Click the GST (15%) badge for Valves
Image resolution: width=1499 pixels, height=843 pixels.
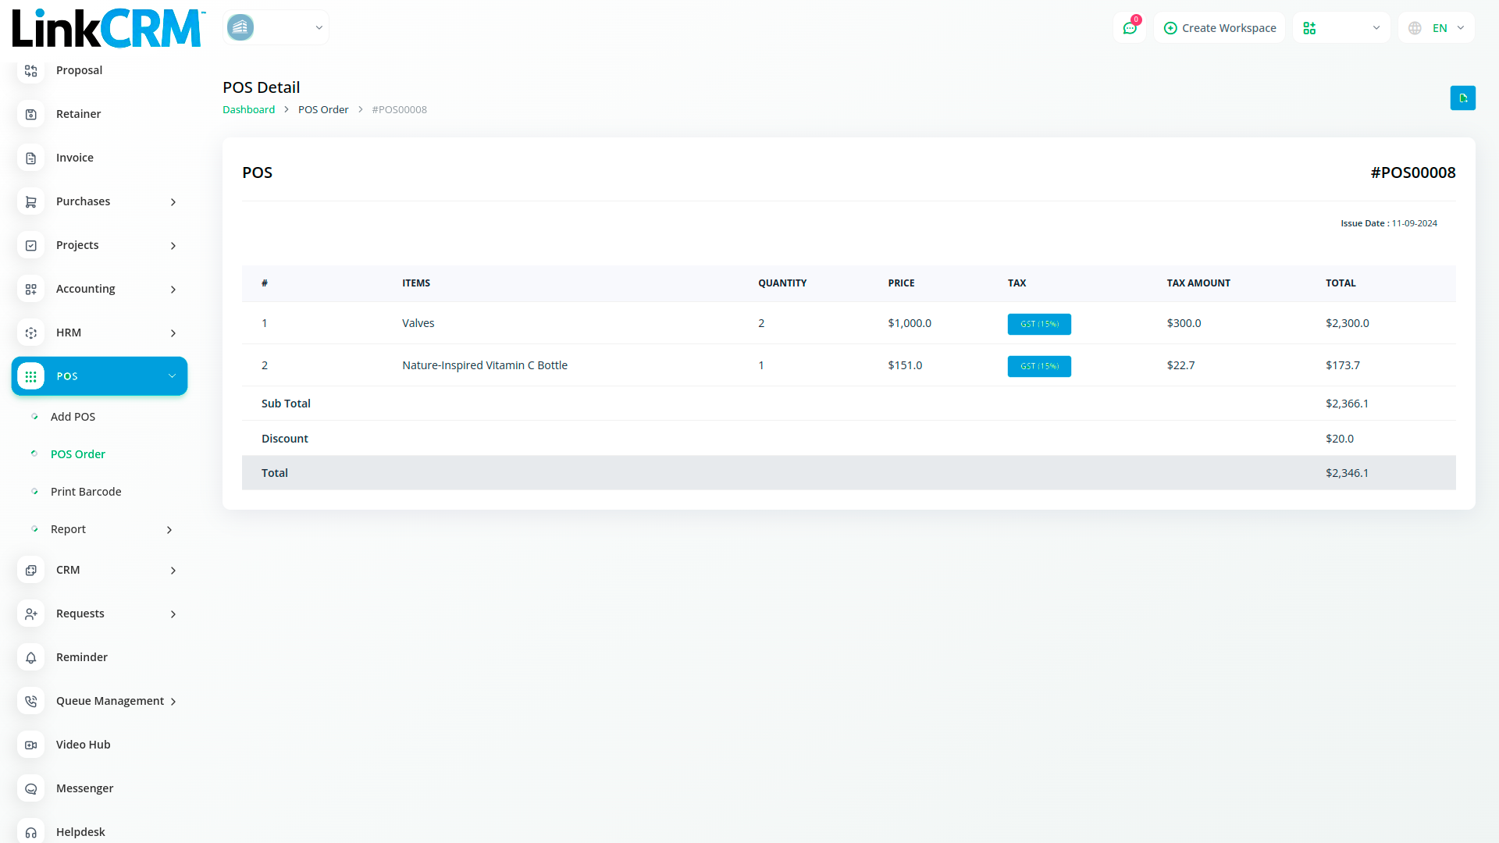click(1039, 324)
